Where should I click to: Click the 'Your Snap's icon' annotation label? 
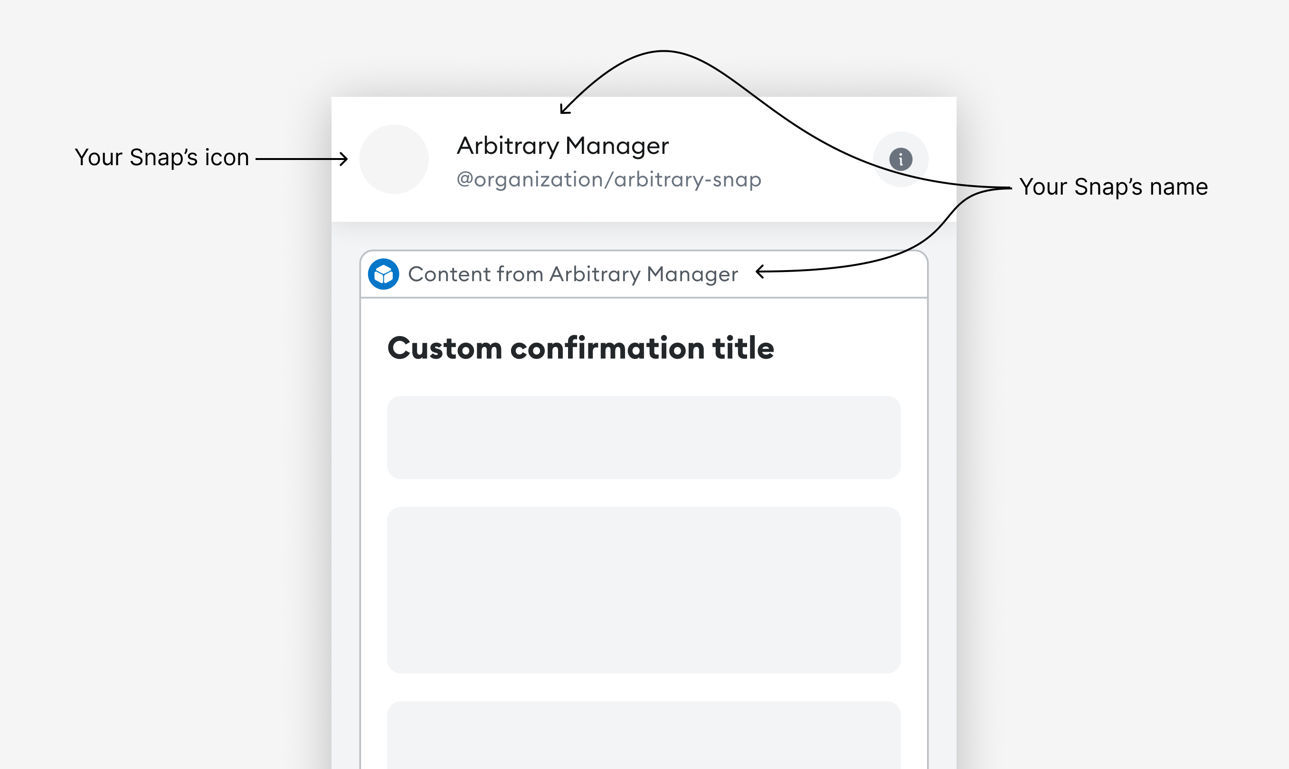(162, 158)
